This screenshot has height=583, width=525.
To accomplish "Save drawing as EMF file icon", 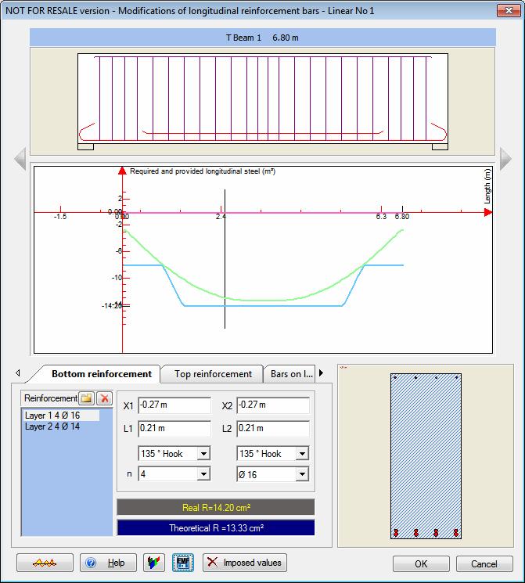I will click(x=183, y=563).
